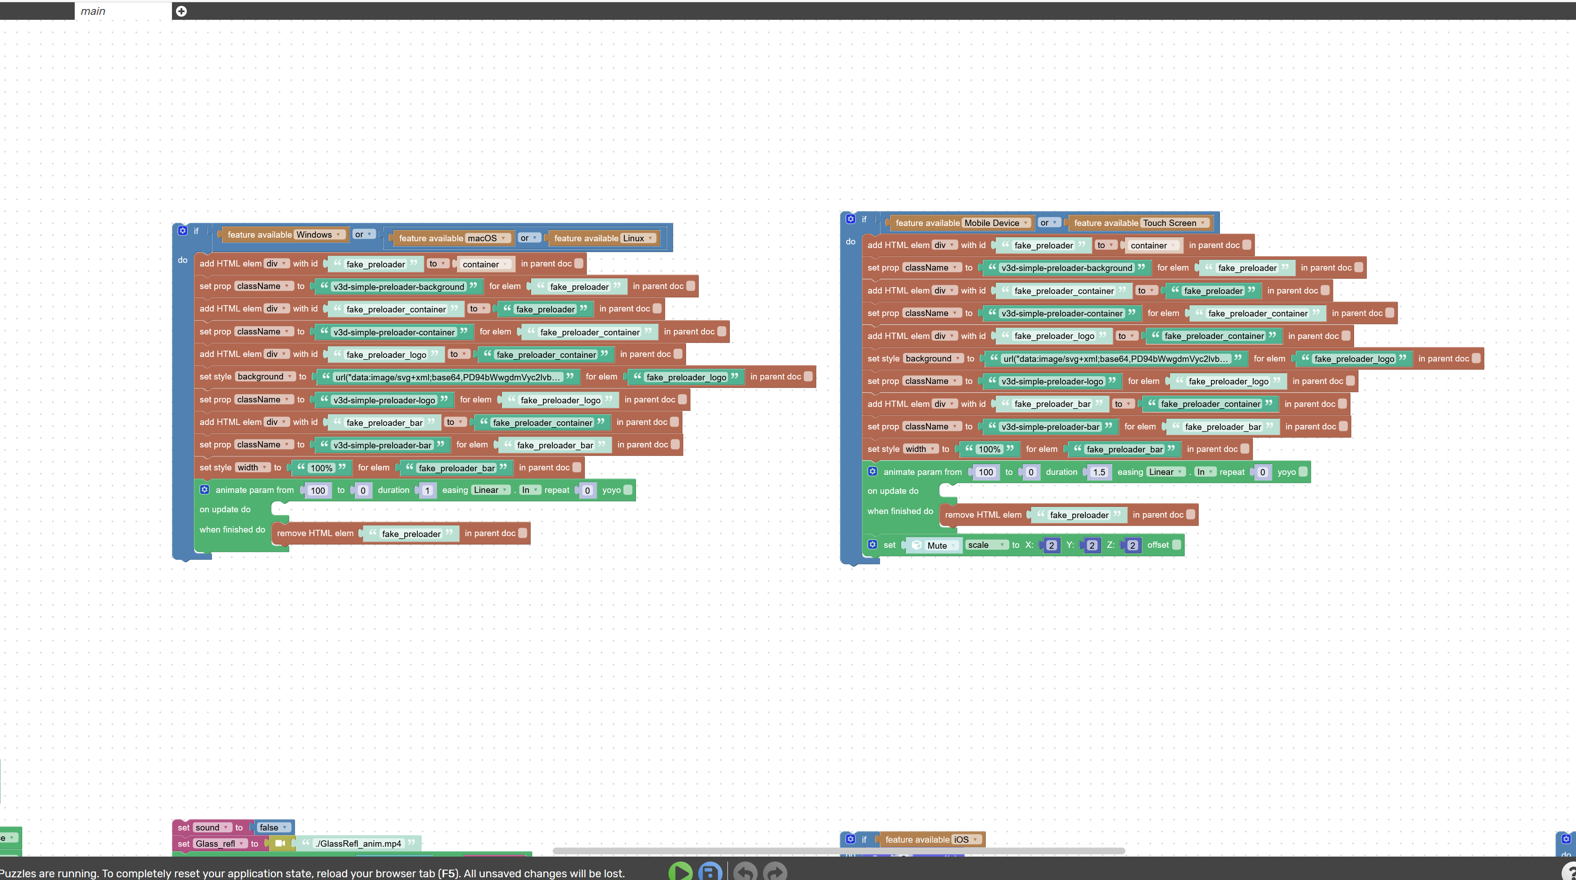Redo the last undone change

775,871
